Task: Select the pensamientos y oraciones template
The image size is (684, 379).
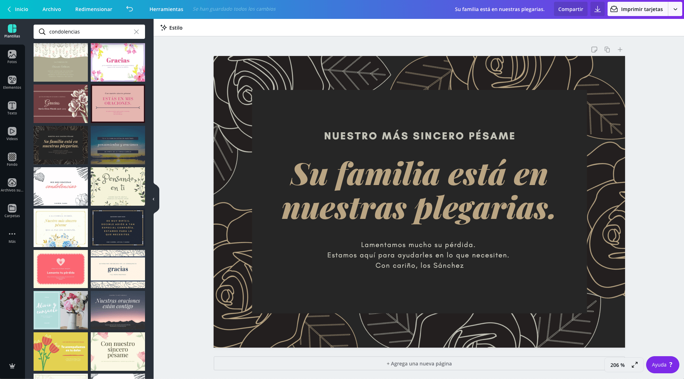Action: point(118,145)
